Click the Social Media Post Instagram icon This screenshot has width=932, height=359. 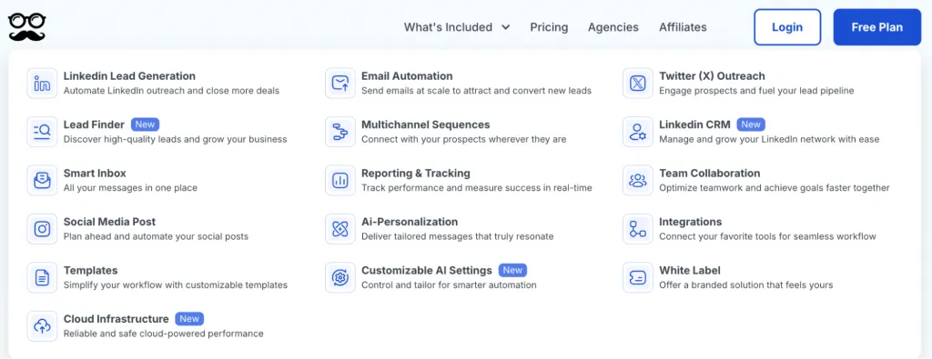point(42,229)
